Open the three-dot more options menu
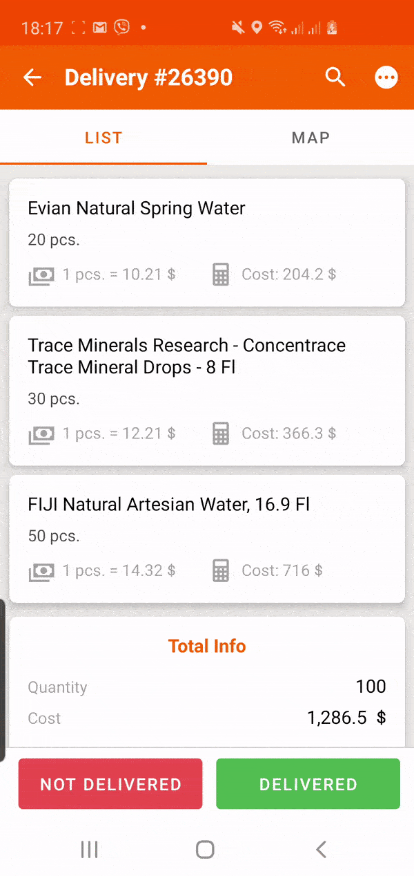Image resolution: width=414 pixels, height=876 pixels. pos(386,77)
